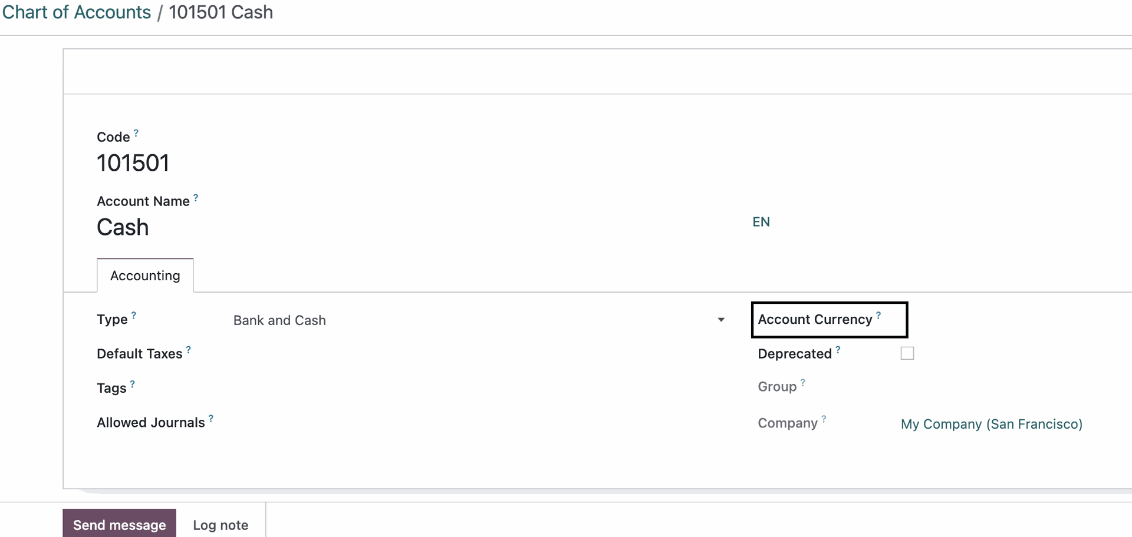Click the Group field help icon
The height and width of the screenshot is (537, 1132).
point(802,383)
